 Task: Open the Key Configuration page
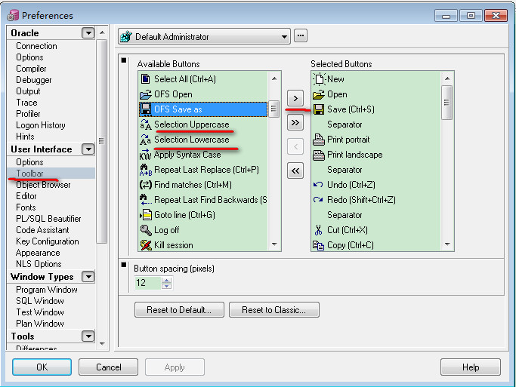pyautogui.click(x=48, y=241)
